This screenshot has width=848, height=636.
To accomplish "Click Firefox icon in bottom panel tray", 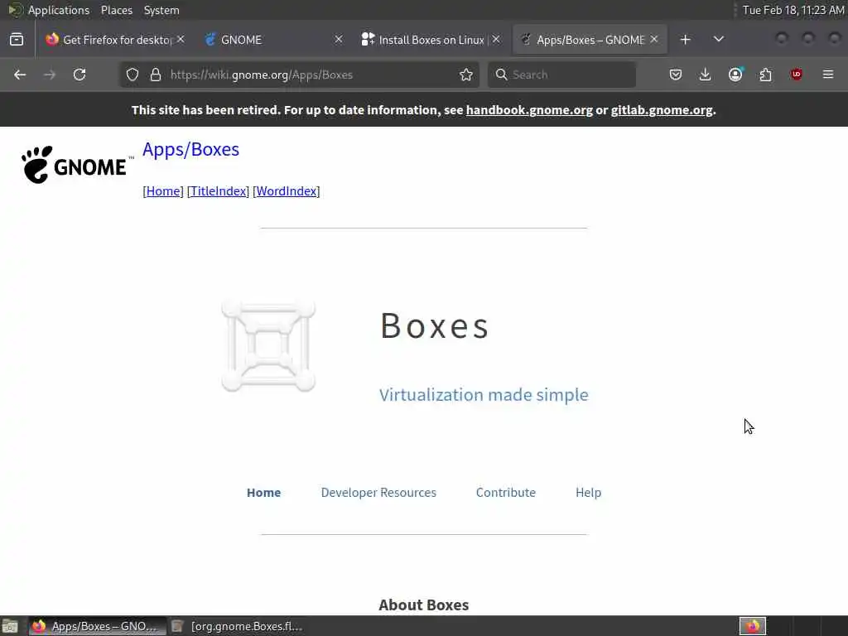I will (753, 626).
